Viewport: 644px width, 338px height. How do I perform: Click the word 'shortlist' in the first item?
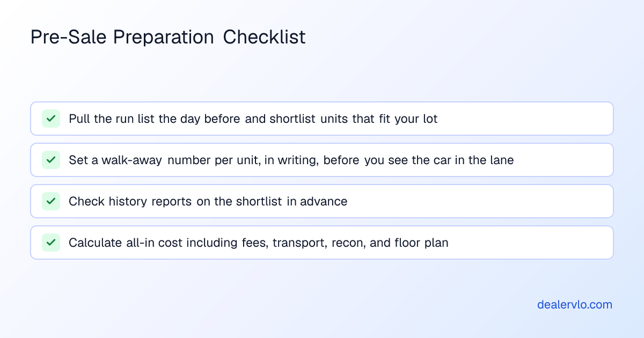[x=292, y=119]
